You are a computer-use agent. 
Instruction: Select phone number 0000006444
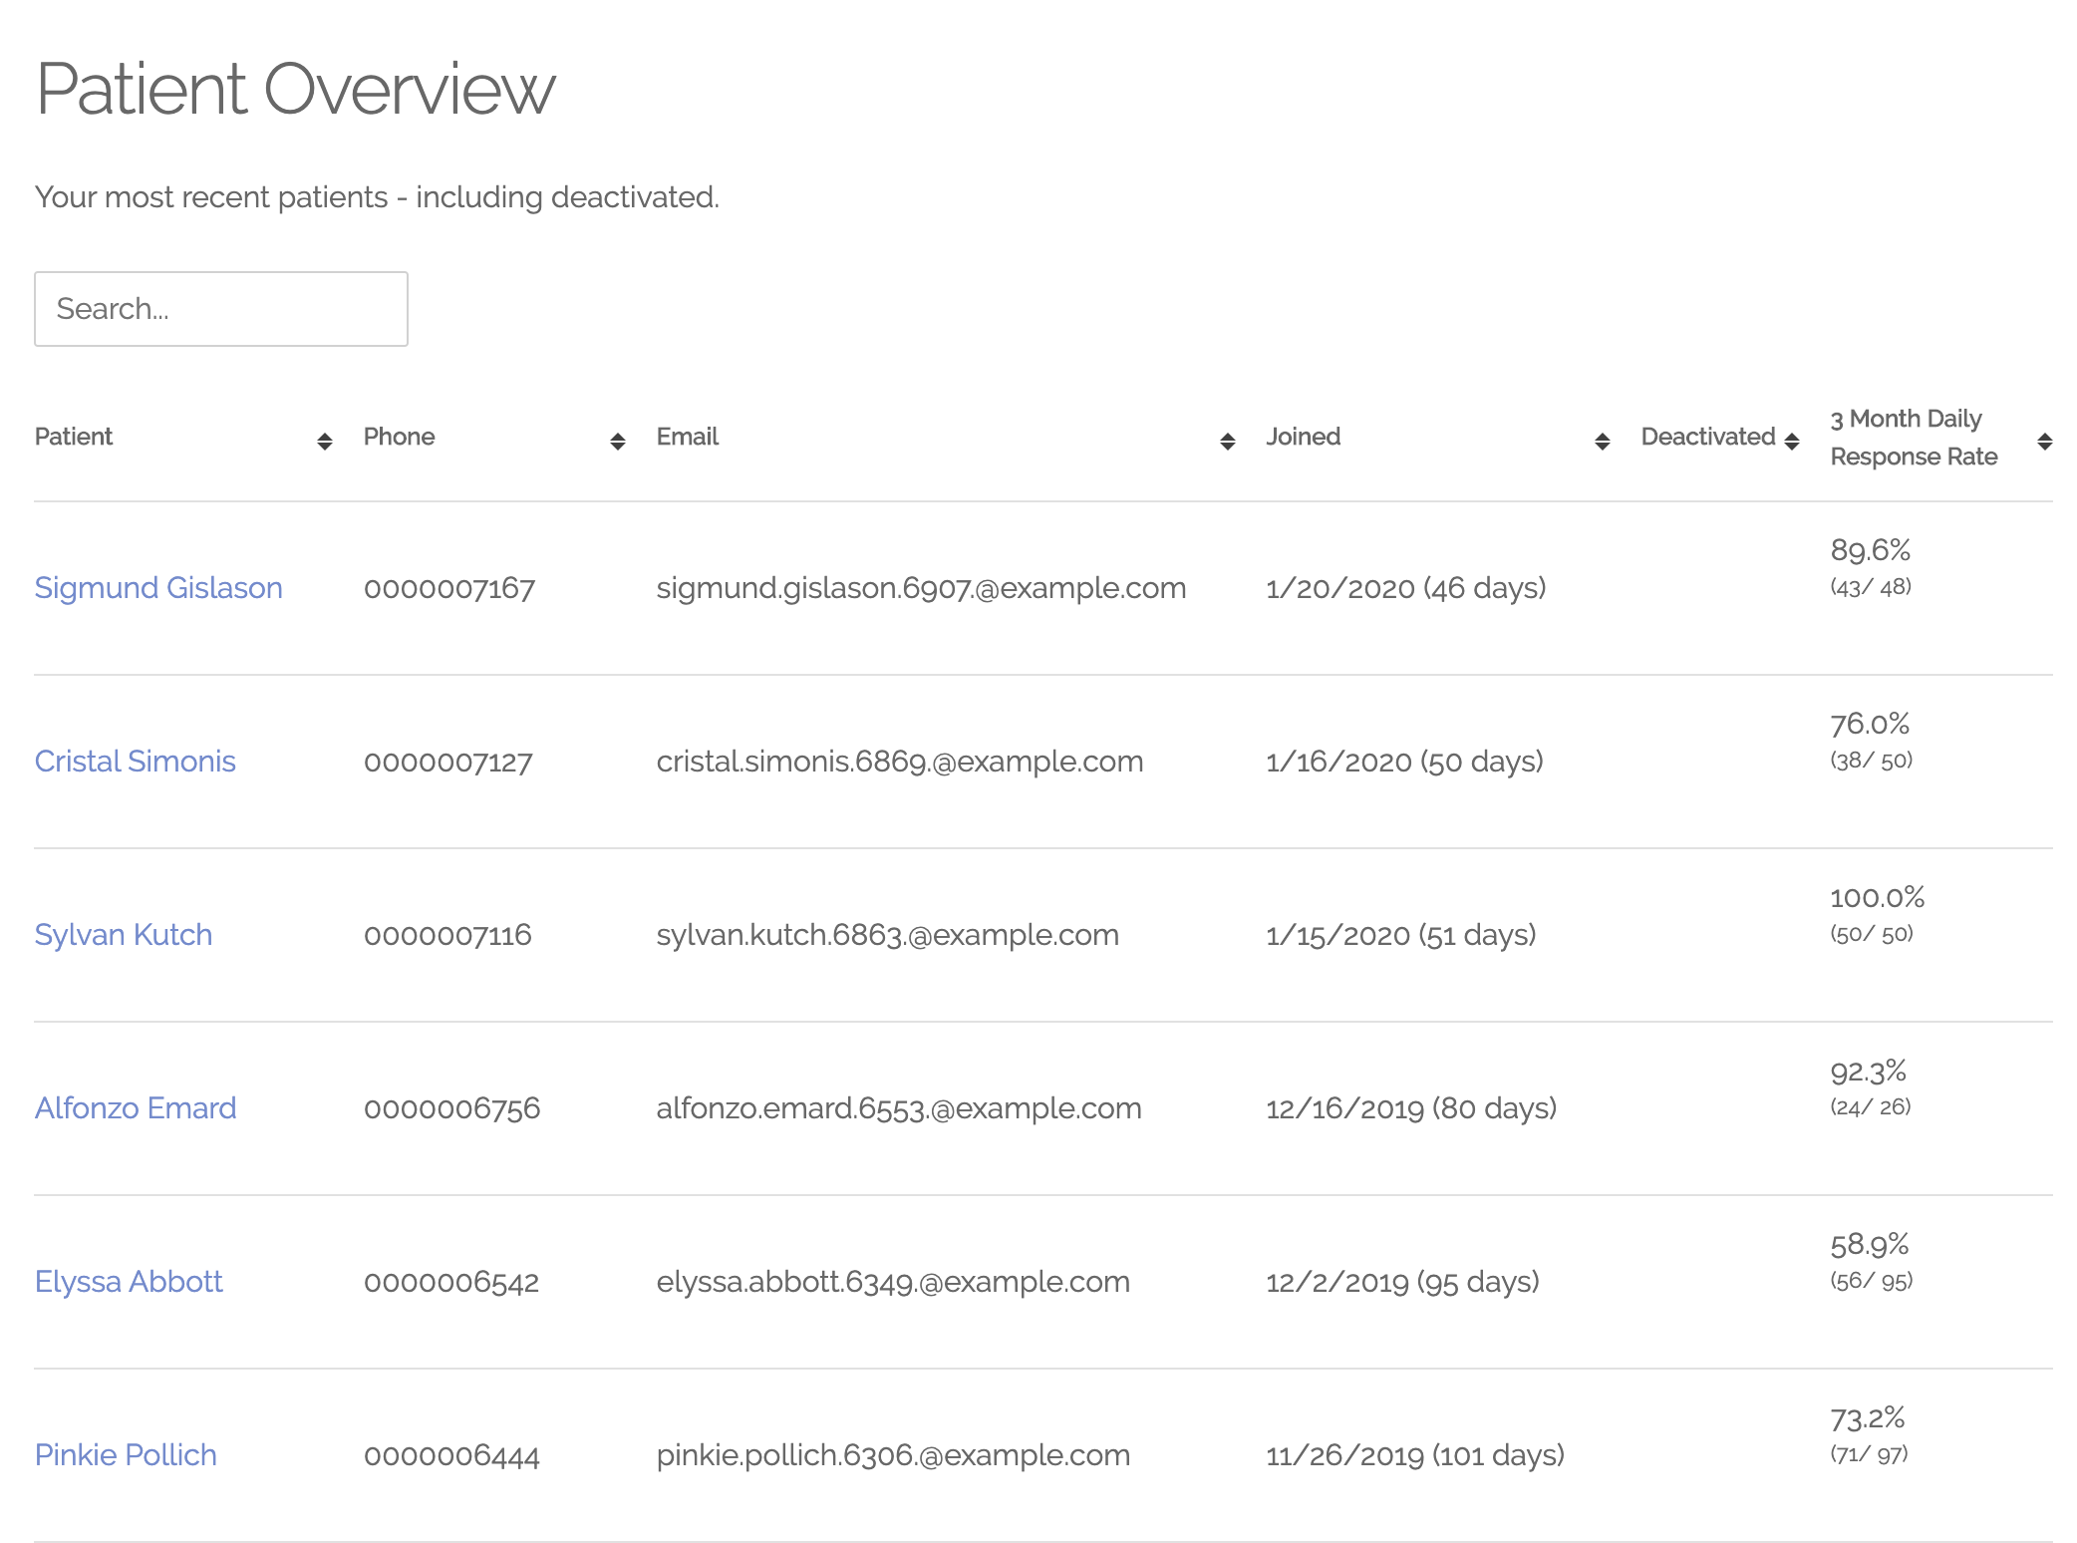pyautogui.click(x=451, y=1456)
